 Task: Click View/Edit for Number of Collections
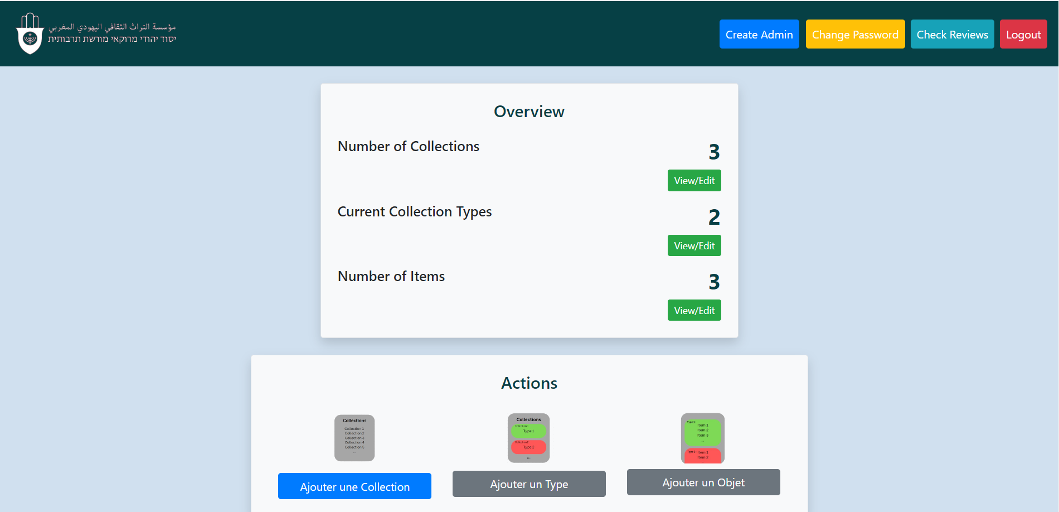694,181
